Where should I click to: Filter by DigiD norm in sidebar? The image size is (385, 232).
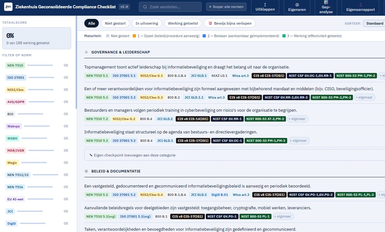pos(12,223)
